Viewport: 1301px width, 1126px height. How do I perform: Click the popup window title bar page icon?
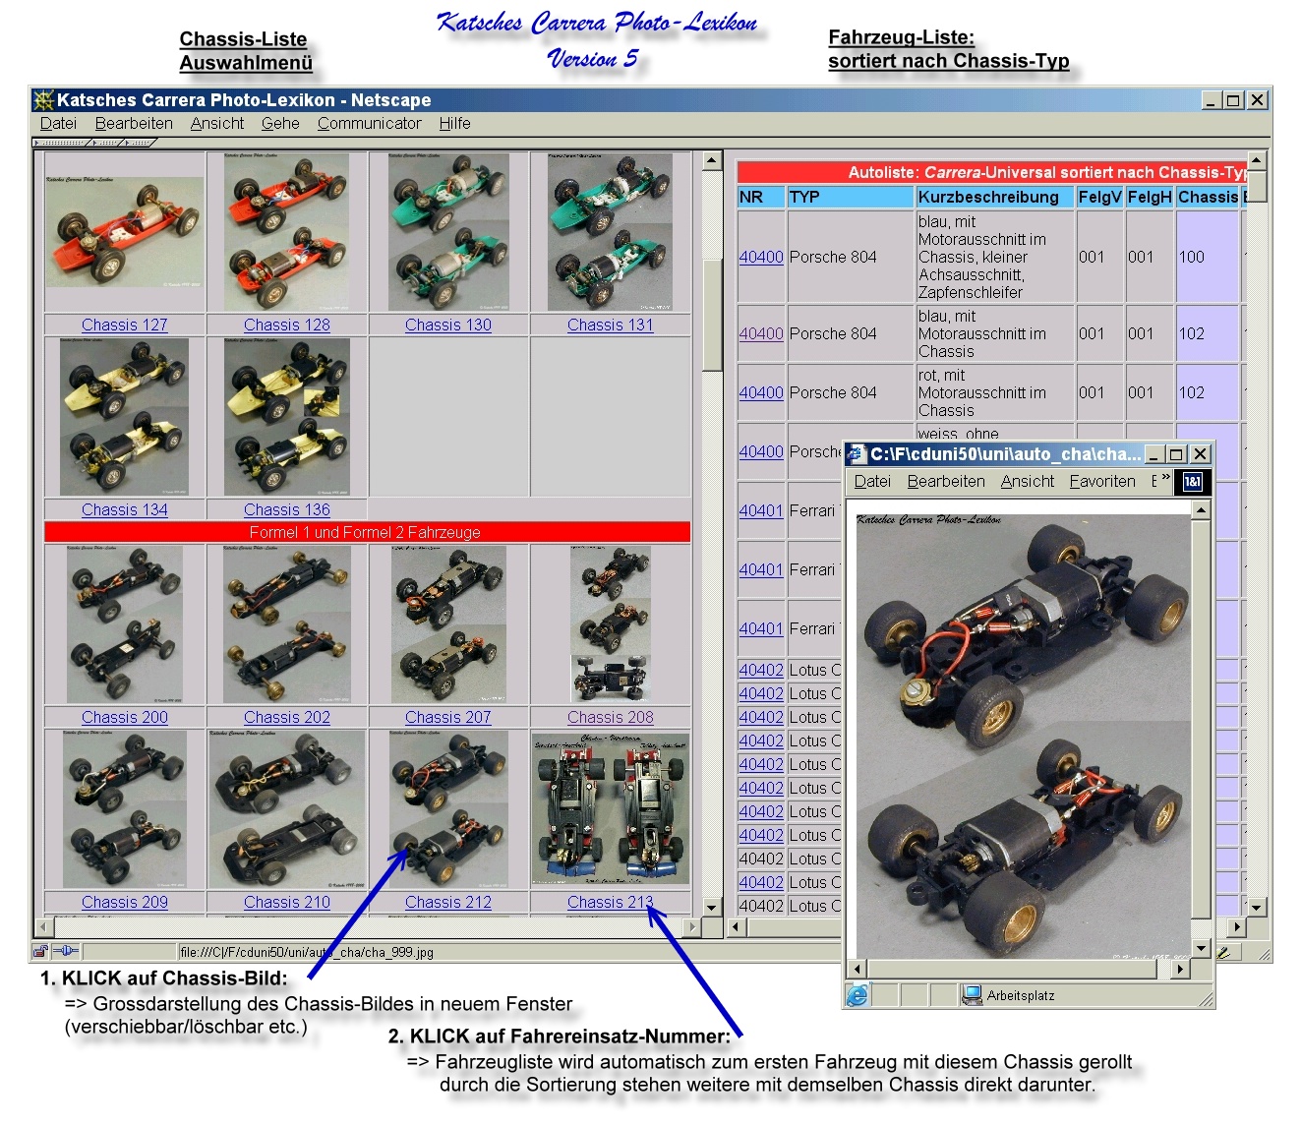pos(857,454)
